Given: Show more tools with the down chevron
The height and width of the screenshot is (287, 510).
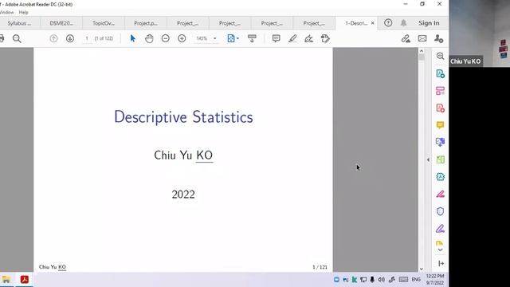Looking at the screenshot, I should 440,250.
